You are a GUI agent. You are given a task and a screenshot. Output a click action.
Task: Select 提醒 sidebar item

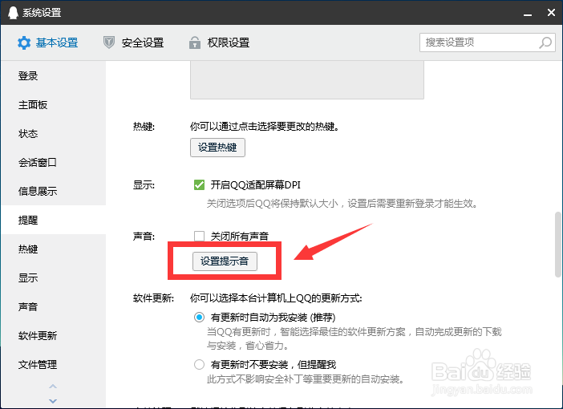tap(53, 220)
